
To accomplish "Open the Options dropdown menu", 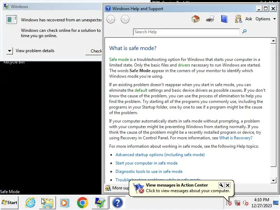I will [266, 19].
